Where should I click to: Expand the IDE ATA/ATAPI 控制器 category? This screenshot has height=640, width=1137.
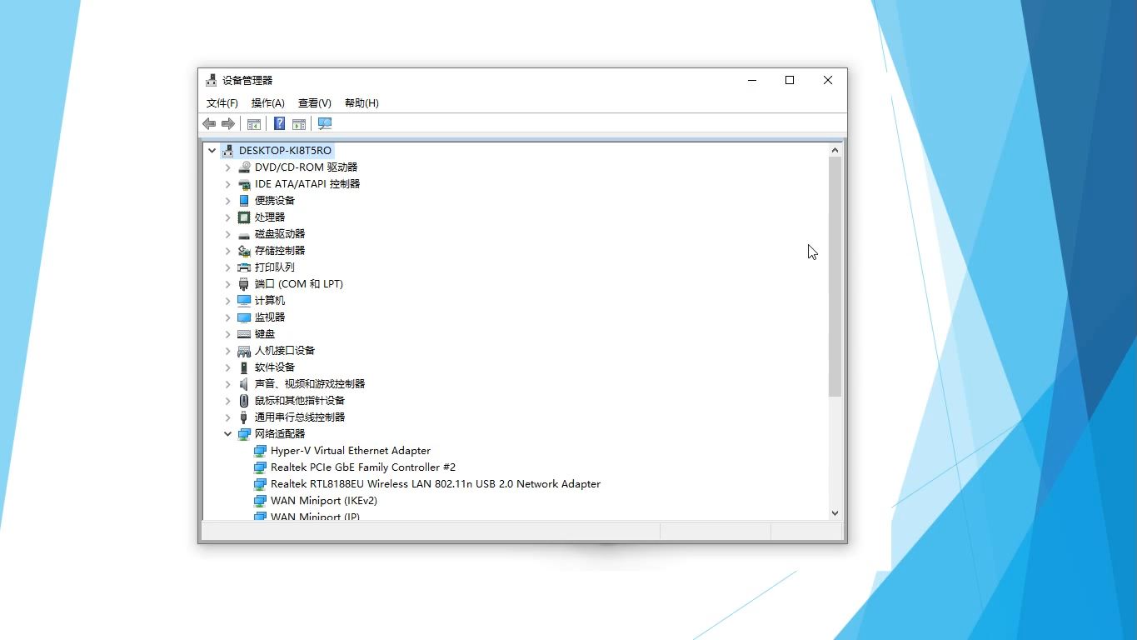click(x=228, y=184)
